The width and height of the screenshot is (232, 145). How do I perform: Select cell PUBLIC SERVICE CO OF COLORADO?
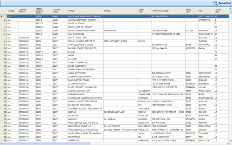point(86,130)
